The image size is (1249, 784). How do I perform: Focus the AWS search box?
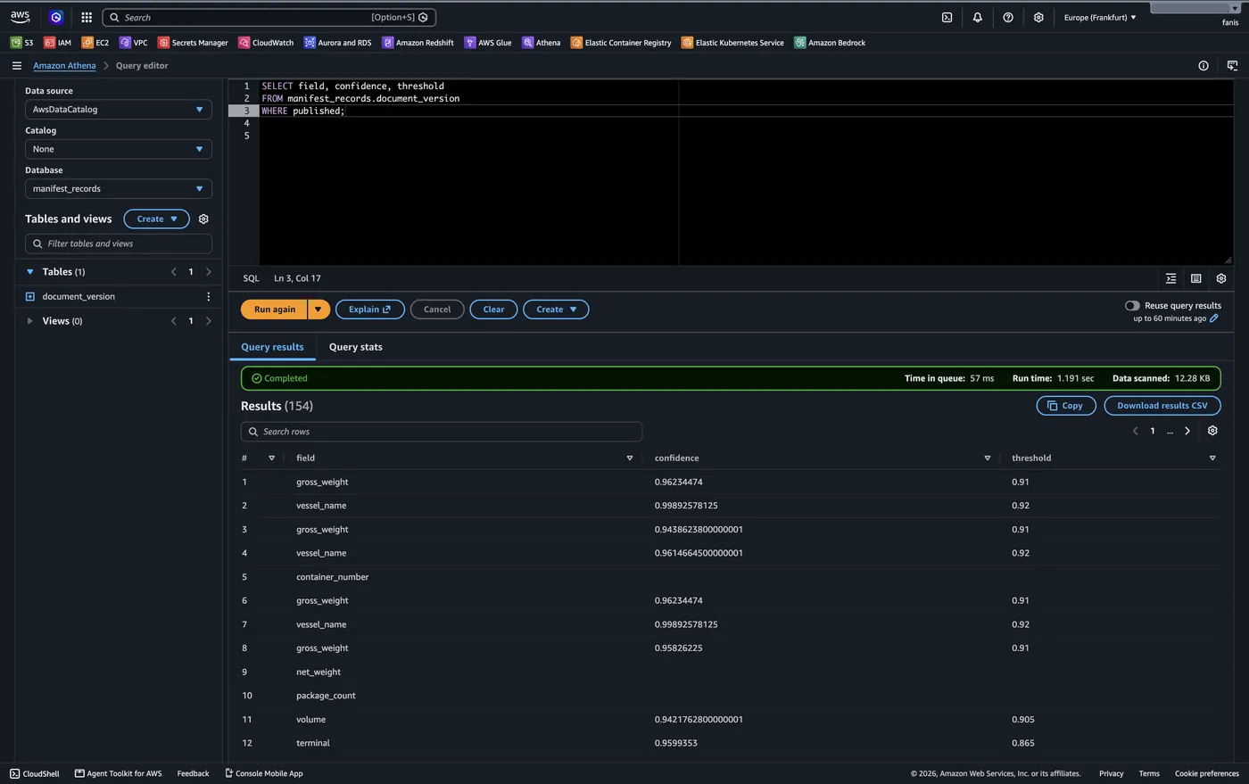pos(269,17)
